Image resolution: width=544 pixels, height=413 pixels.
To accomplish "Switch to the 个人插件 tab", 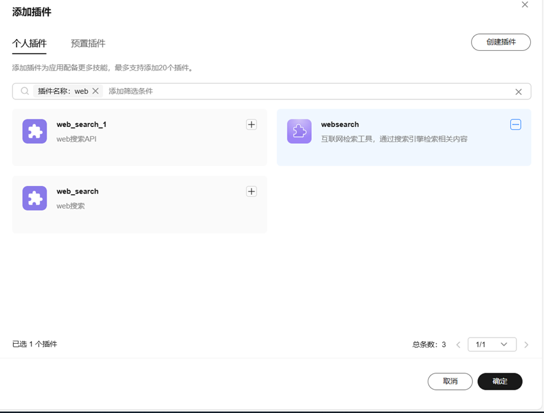I will (30, 43).
